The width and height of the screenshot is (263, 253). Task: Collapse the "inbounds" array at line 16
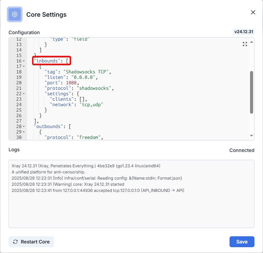tap(24, 61)
